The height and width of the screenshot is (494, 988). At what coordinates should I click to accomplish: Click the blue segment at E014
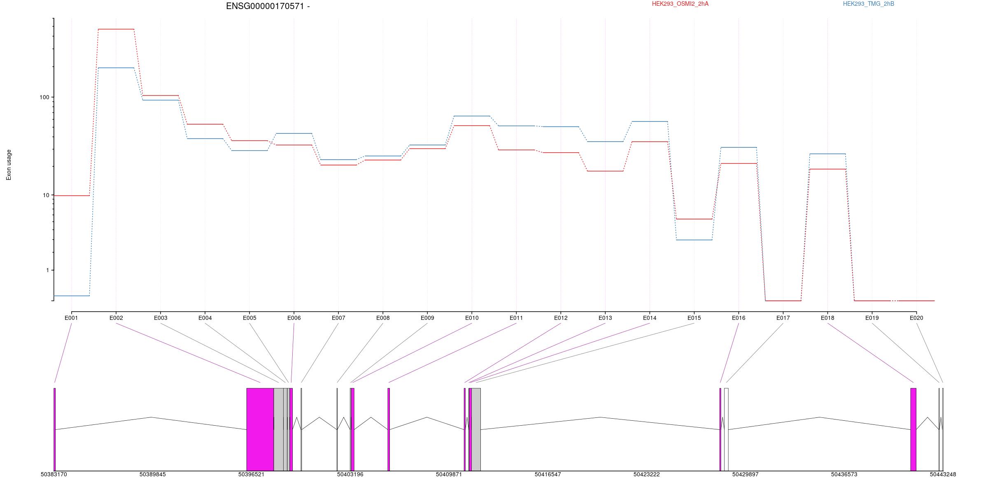coord(650,121)
